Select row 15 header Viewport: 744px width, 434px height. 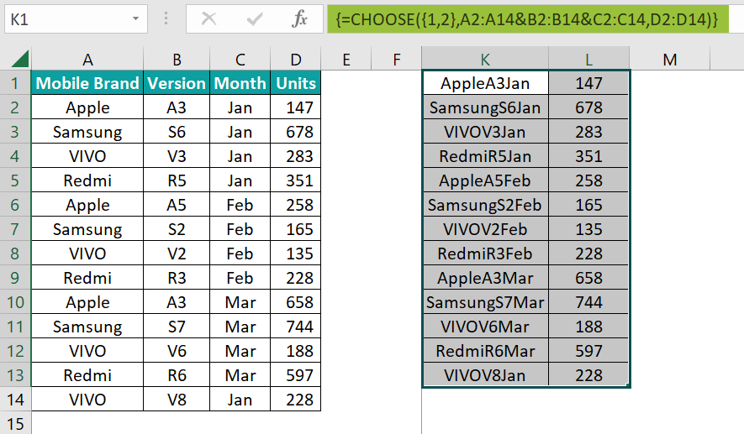click(15, 424)
